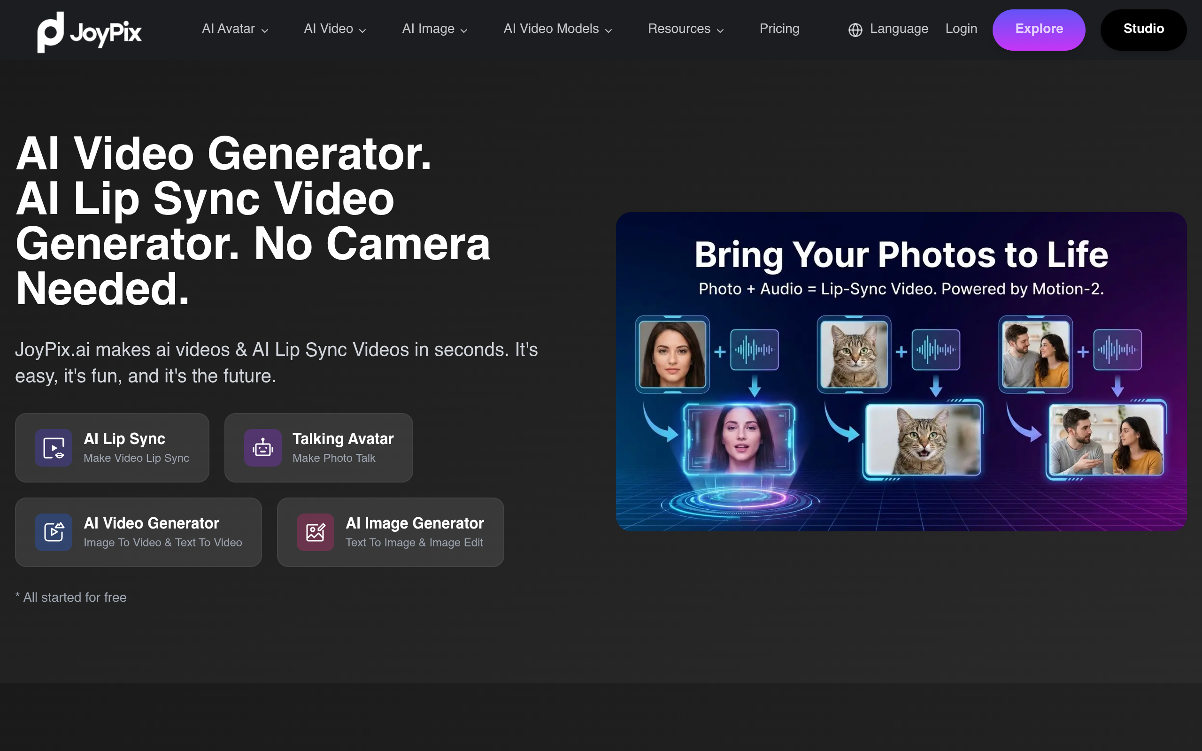Open the Language selector
Viewport: 1202px width, 751px height.
pyautogui.click(x=888, y=29)
